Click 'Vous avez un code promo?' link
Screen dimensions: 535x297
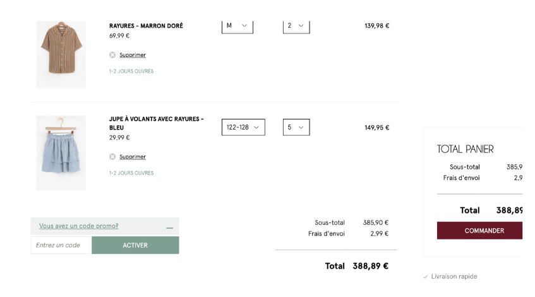(x=79, y=226)
